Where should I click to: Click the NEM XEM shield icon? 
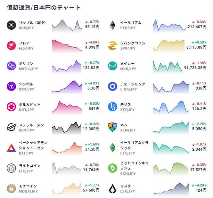[x=113, y=127]
